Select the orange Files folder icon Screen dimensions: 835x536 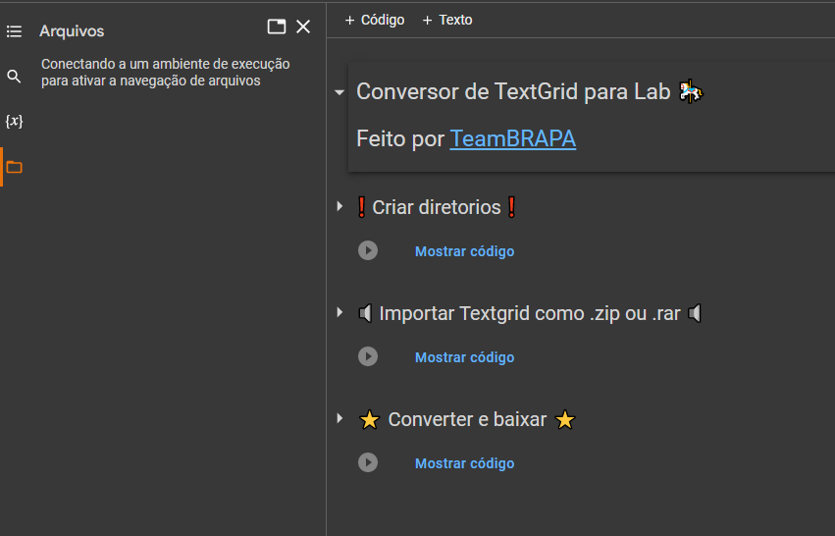[14, 167]
